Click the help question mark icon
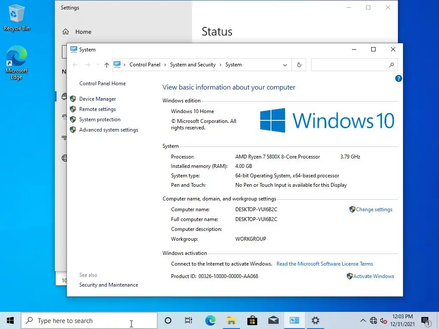The image size is (439, 329). point(398,79)
